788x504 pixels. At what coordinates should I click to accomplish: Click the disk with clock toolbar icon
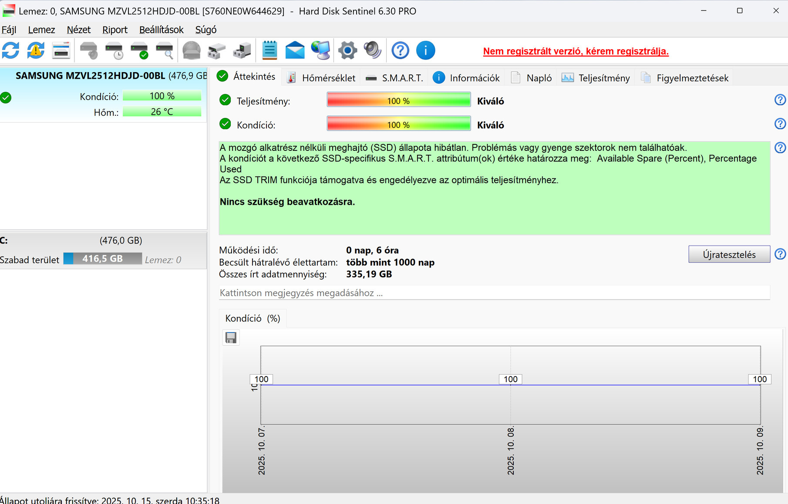pyautogui.click(x=114, y=50)
